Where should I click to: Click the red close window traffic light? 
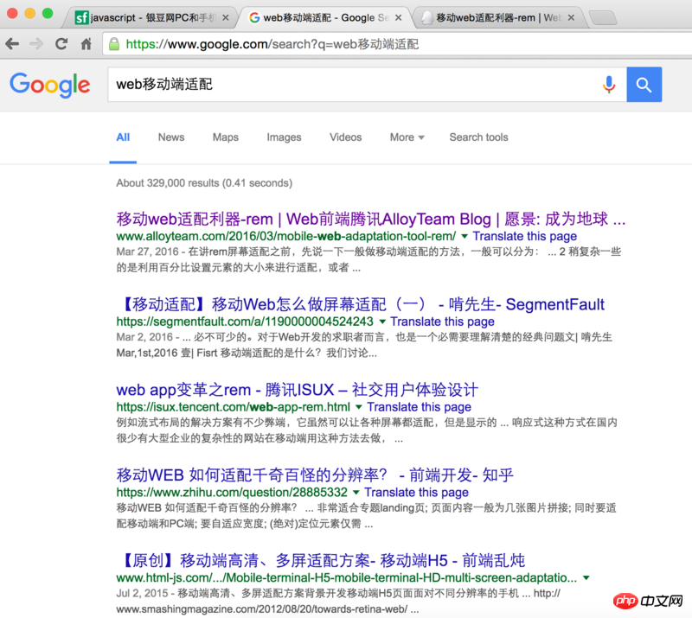pos(12,13)
